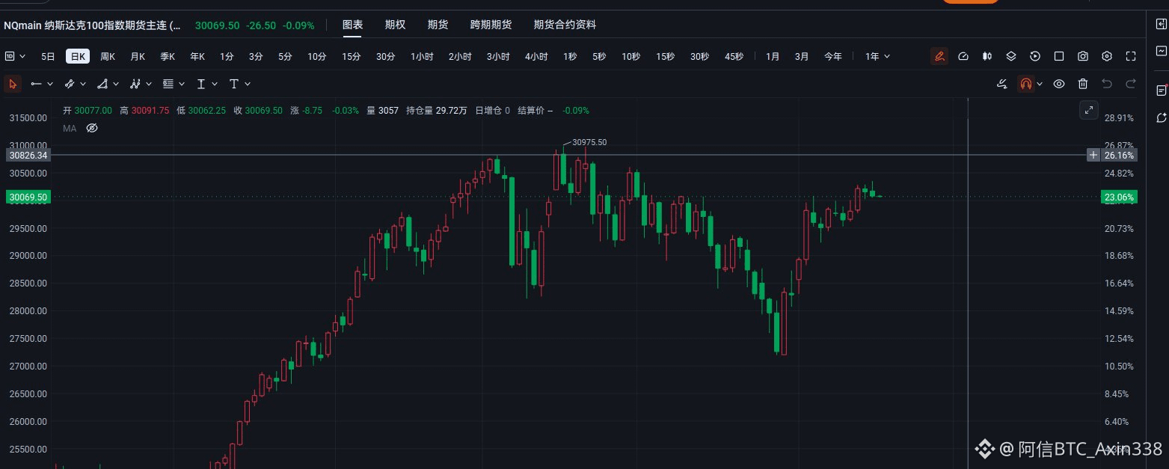Open the candlestick chart type icon
The height and width of the screenshot is (469, 1169).
click(x=987, y=56)
